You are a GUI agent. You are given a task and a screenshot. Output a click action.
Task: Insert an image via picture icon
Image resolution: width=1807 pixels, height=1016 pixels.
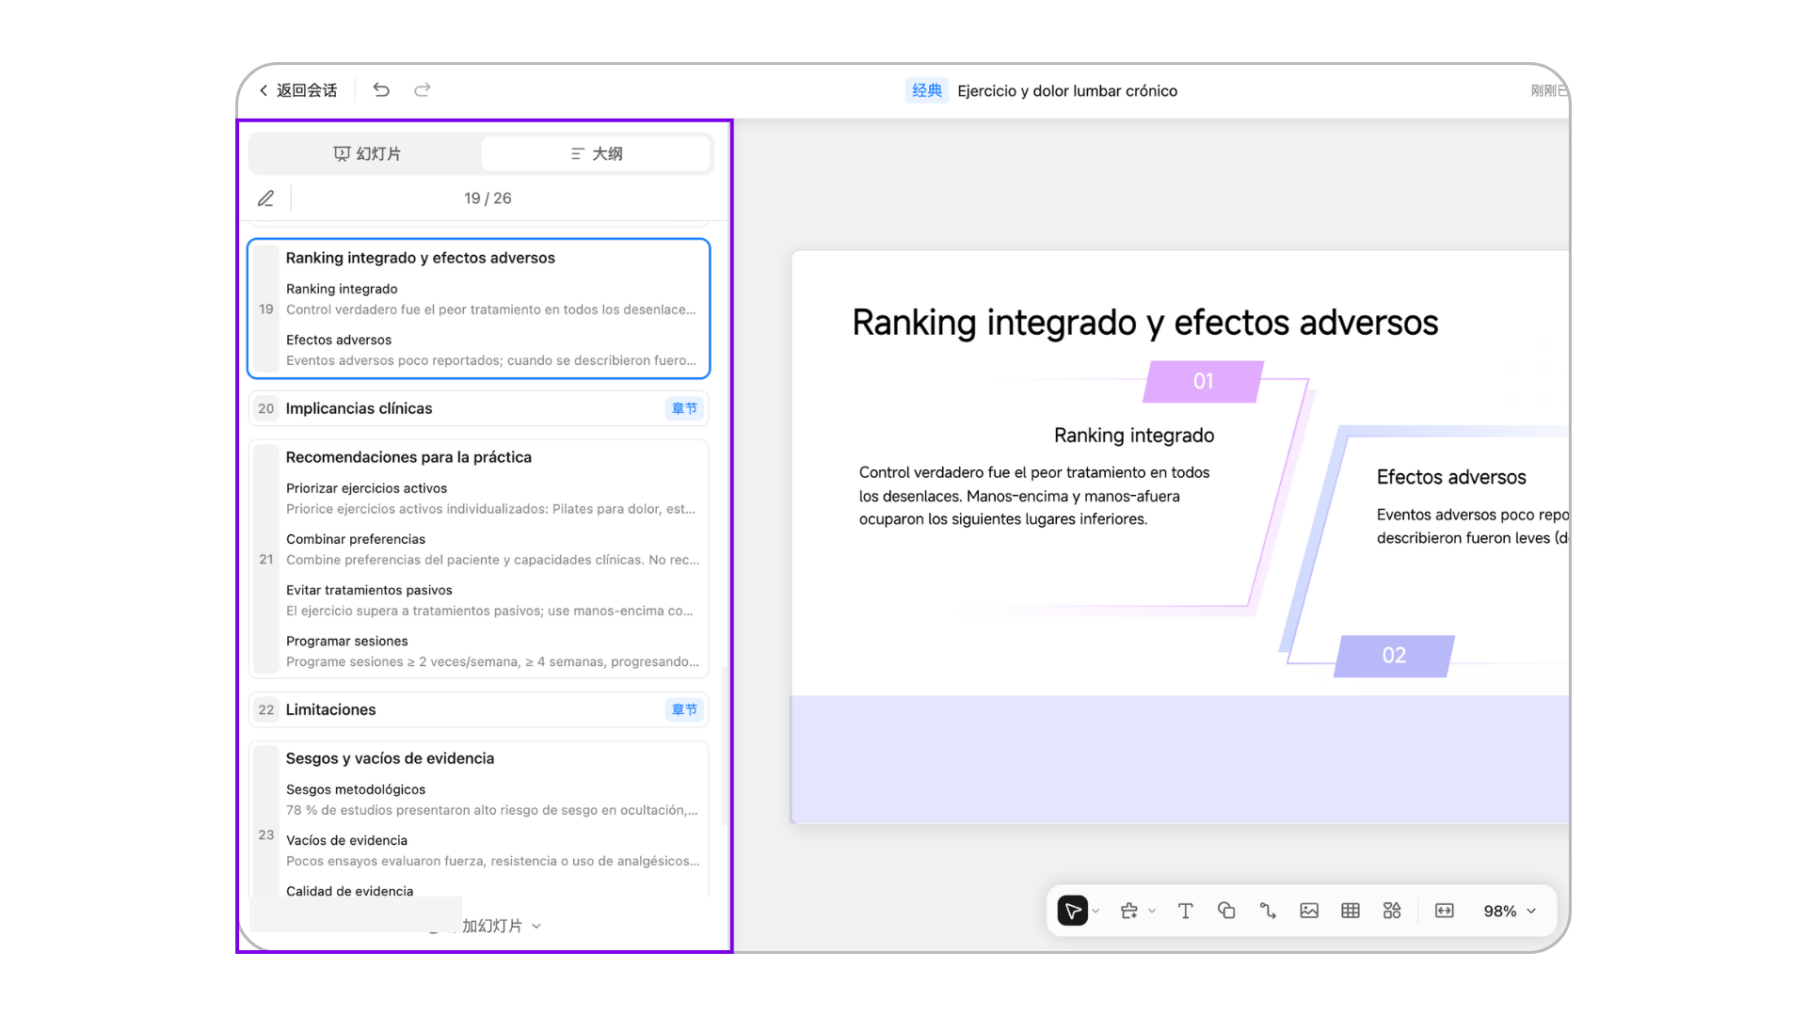point(1309,911)
